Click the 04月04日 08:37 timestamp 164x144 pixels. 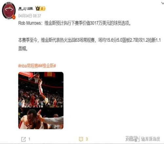tap(30, 16)
